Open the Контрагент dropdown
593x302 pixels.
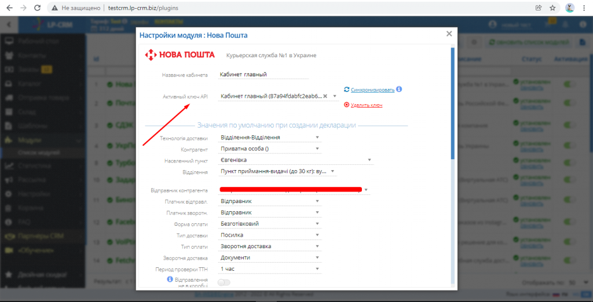point(270,149)
